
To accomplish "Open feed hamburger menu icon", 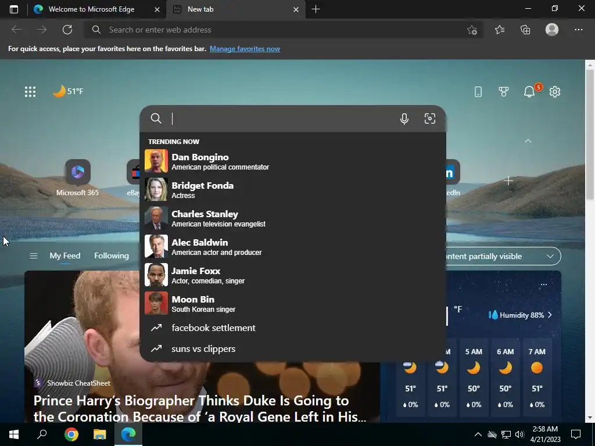I will (33, 256).
